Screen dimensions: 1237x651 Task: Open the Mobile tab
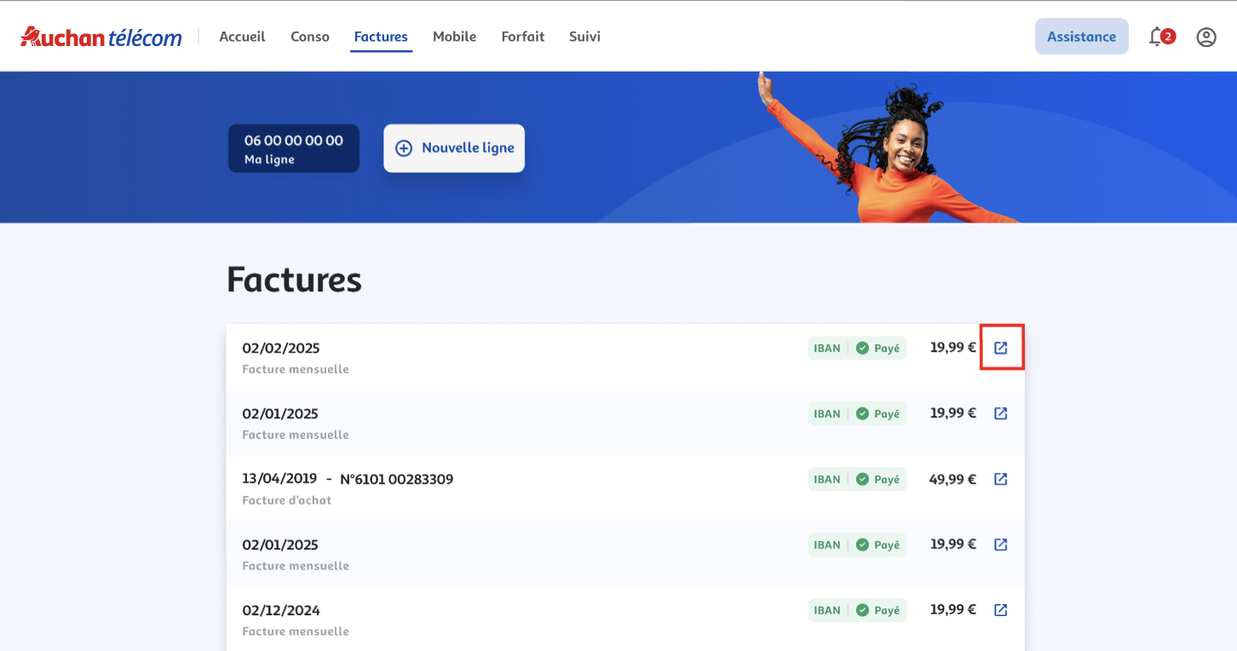point(454,37)
